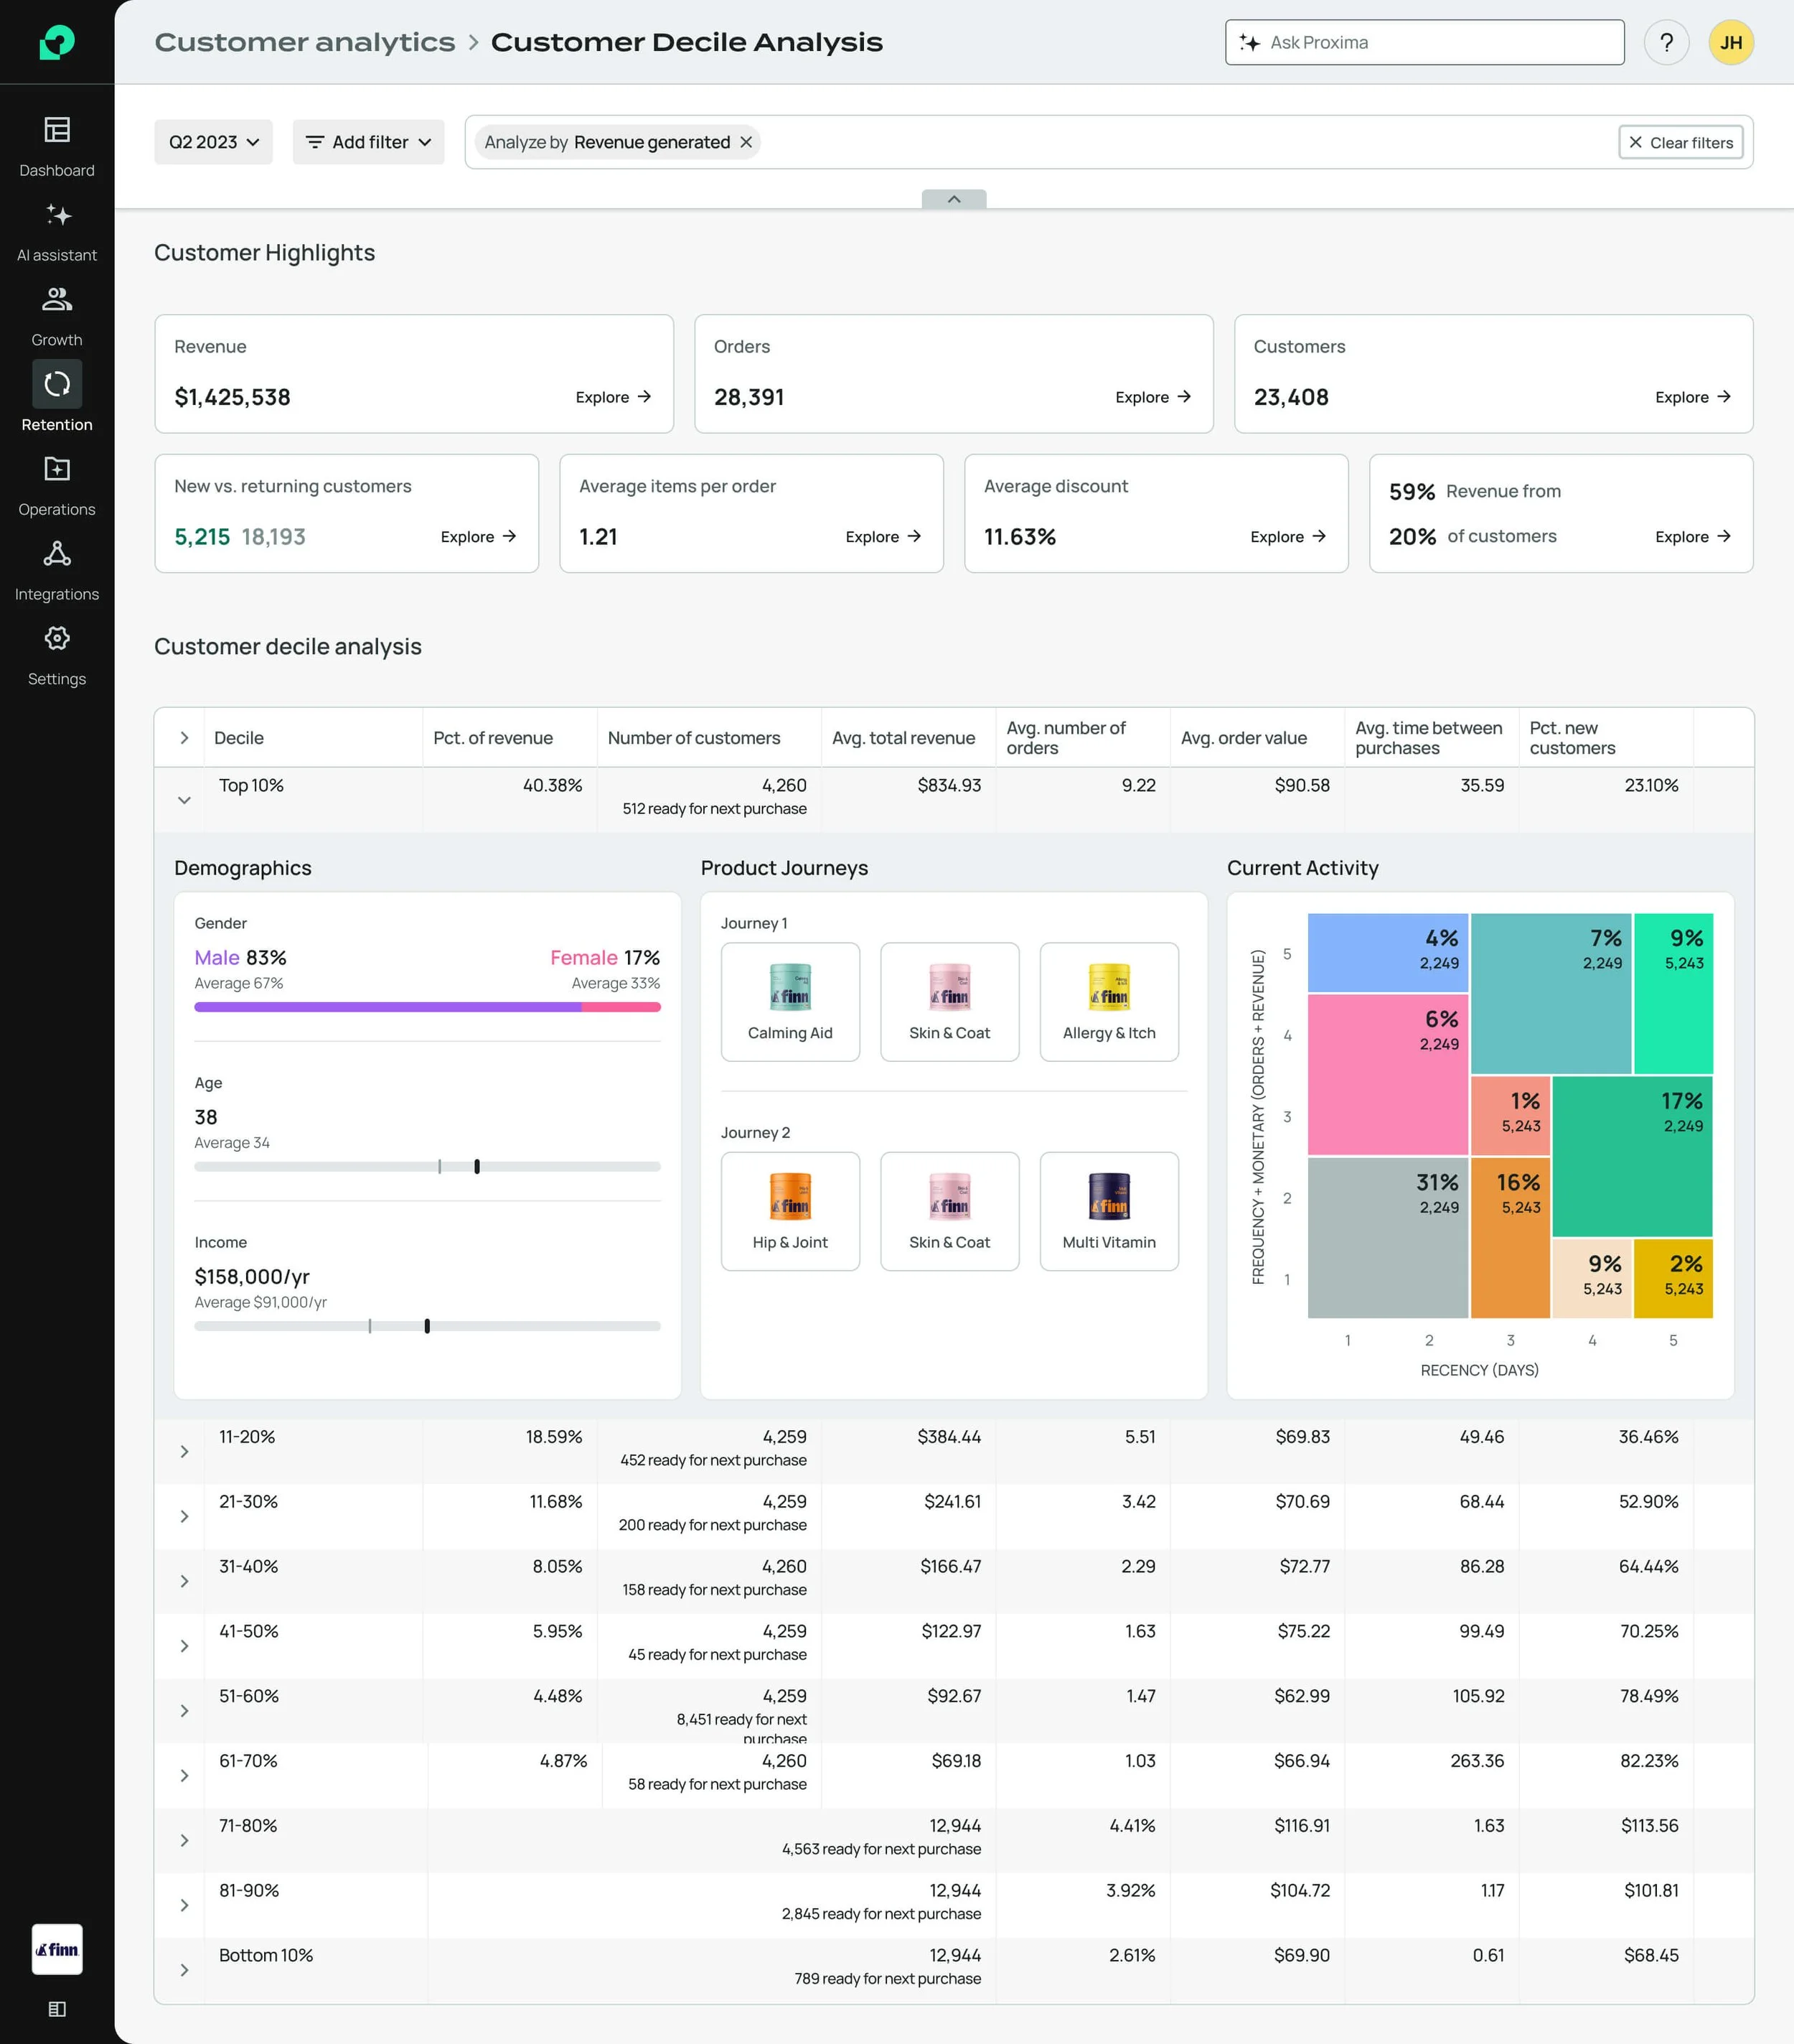
Task: Collapse sidebar using bottom panel icon
Action: (x=57, y=2009)
